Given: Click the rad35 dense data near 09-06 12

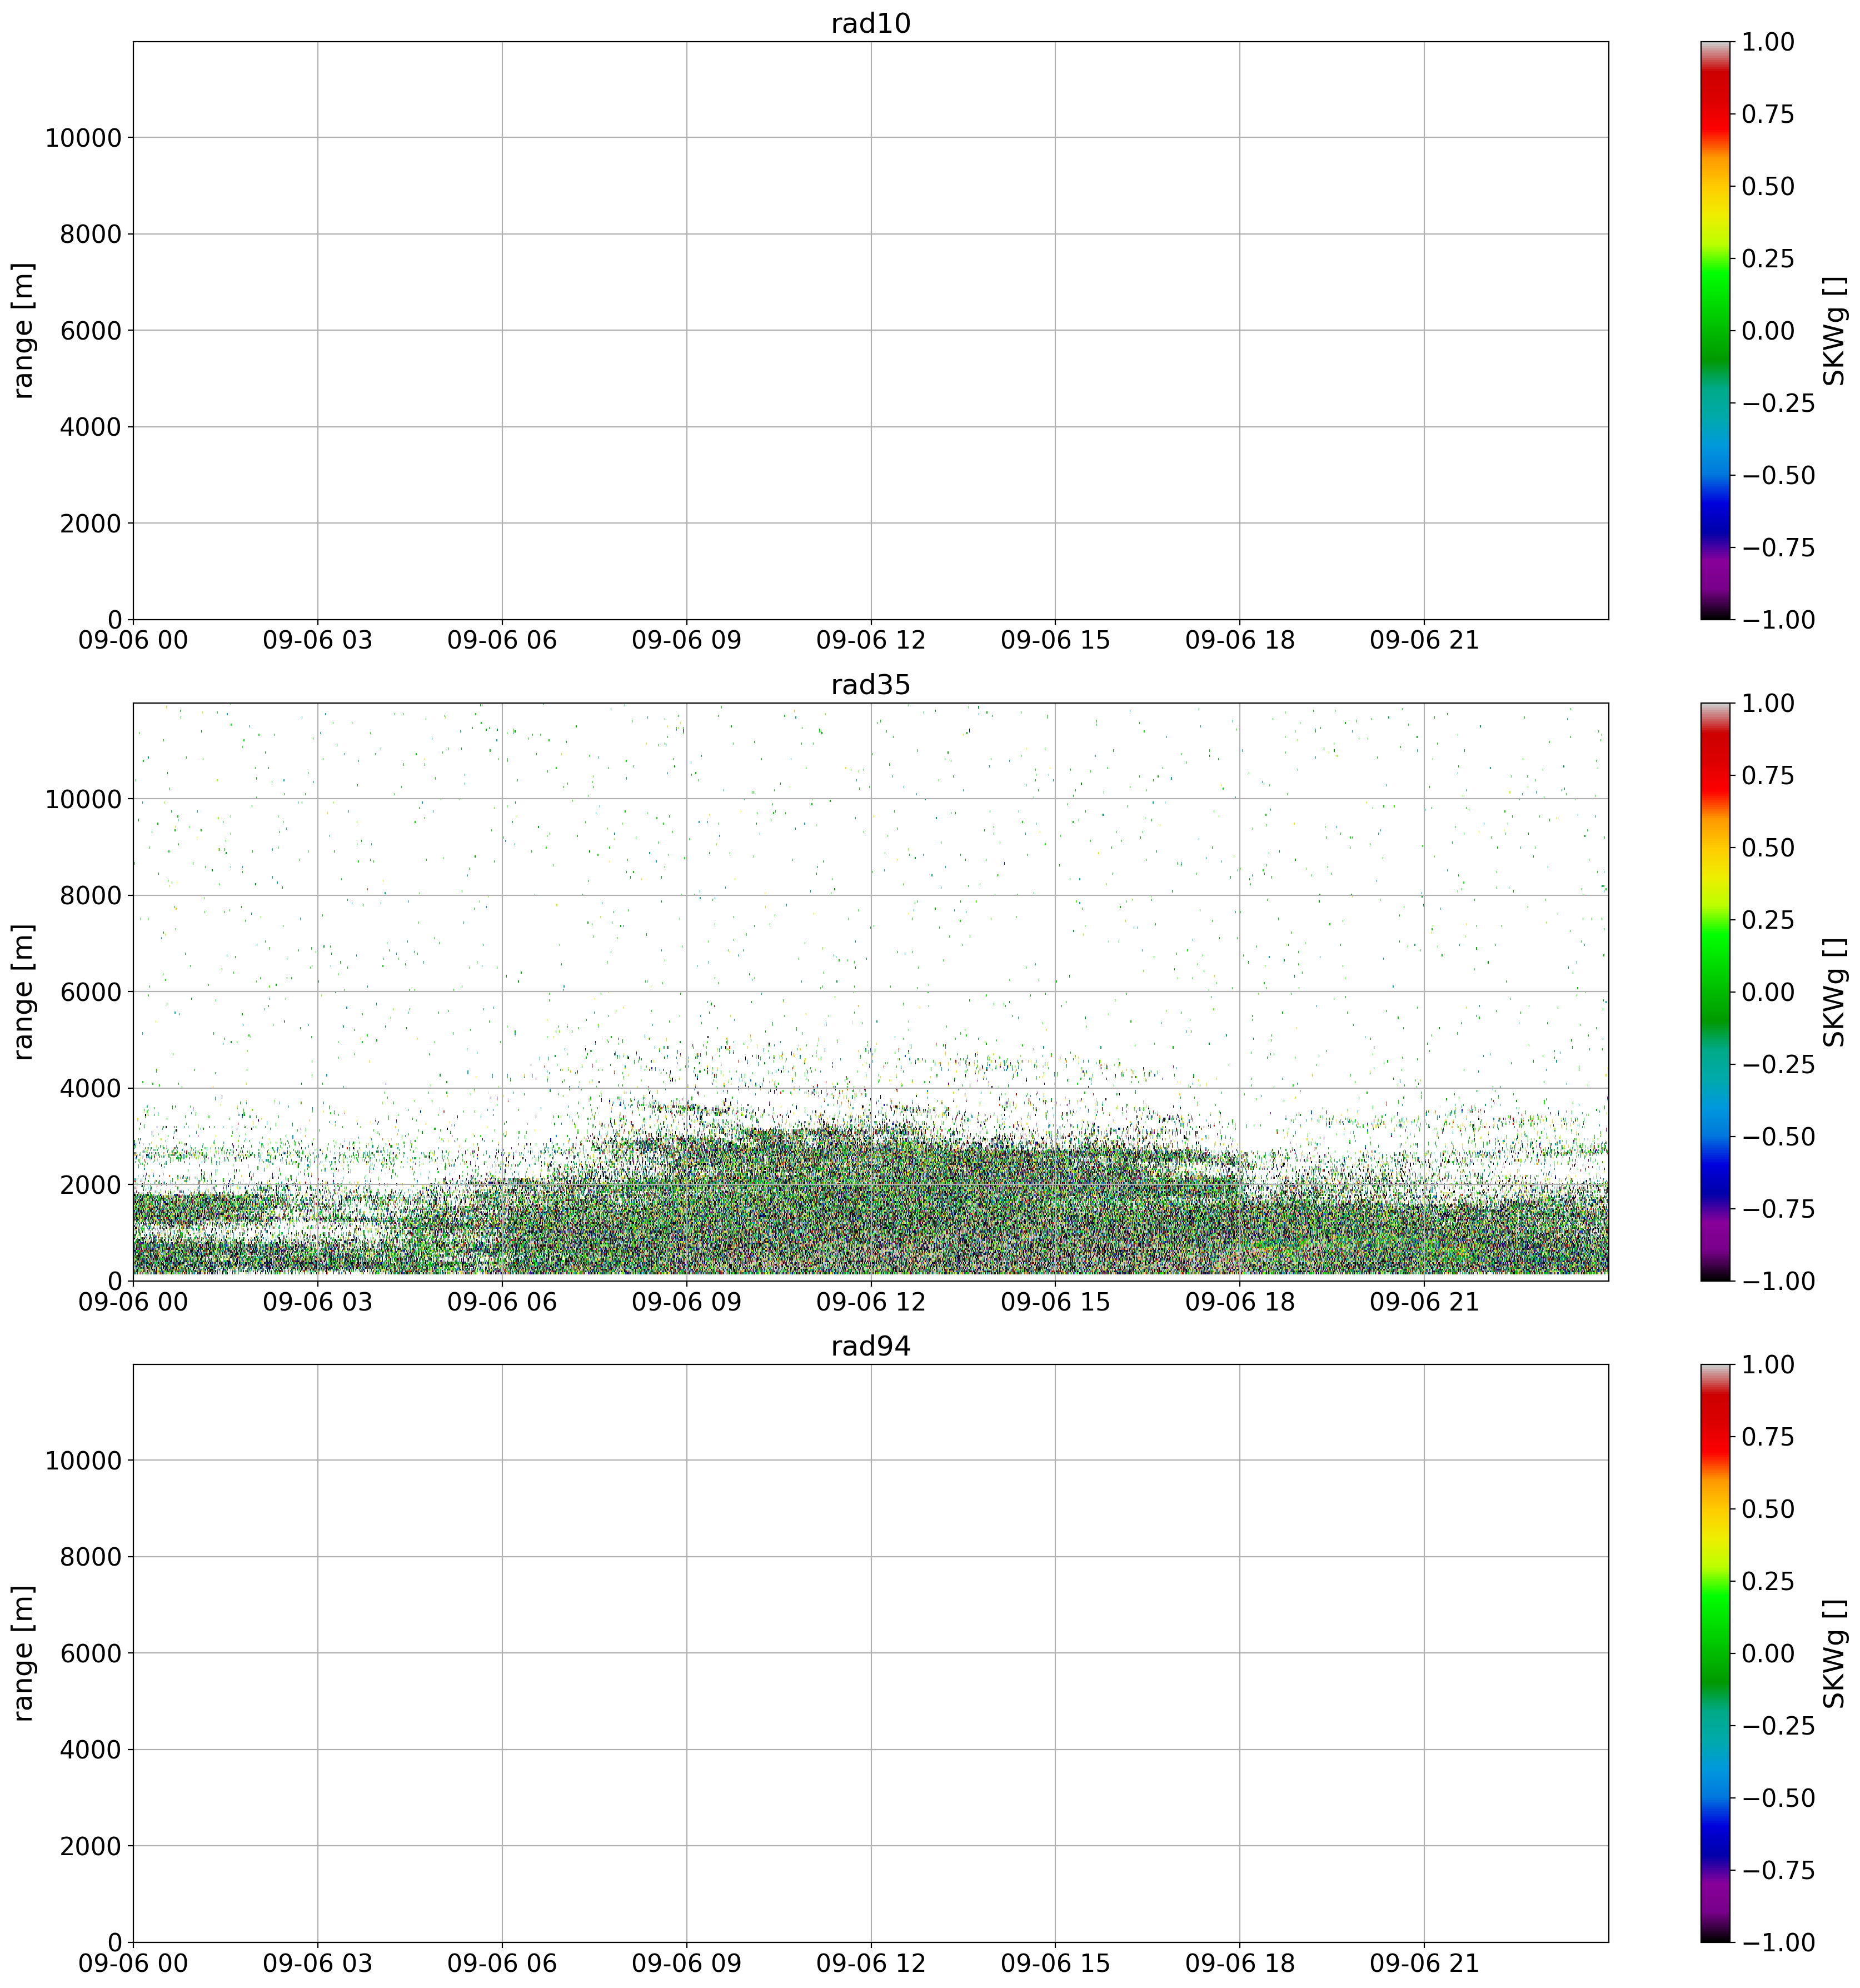Looking at the screenshot, I should [870, 1210].
